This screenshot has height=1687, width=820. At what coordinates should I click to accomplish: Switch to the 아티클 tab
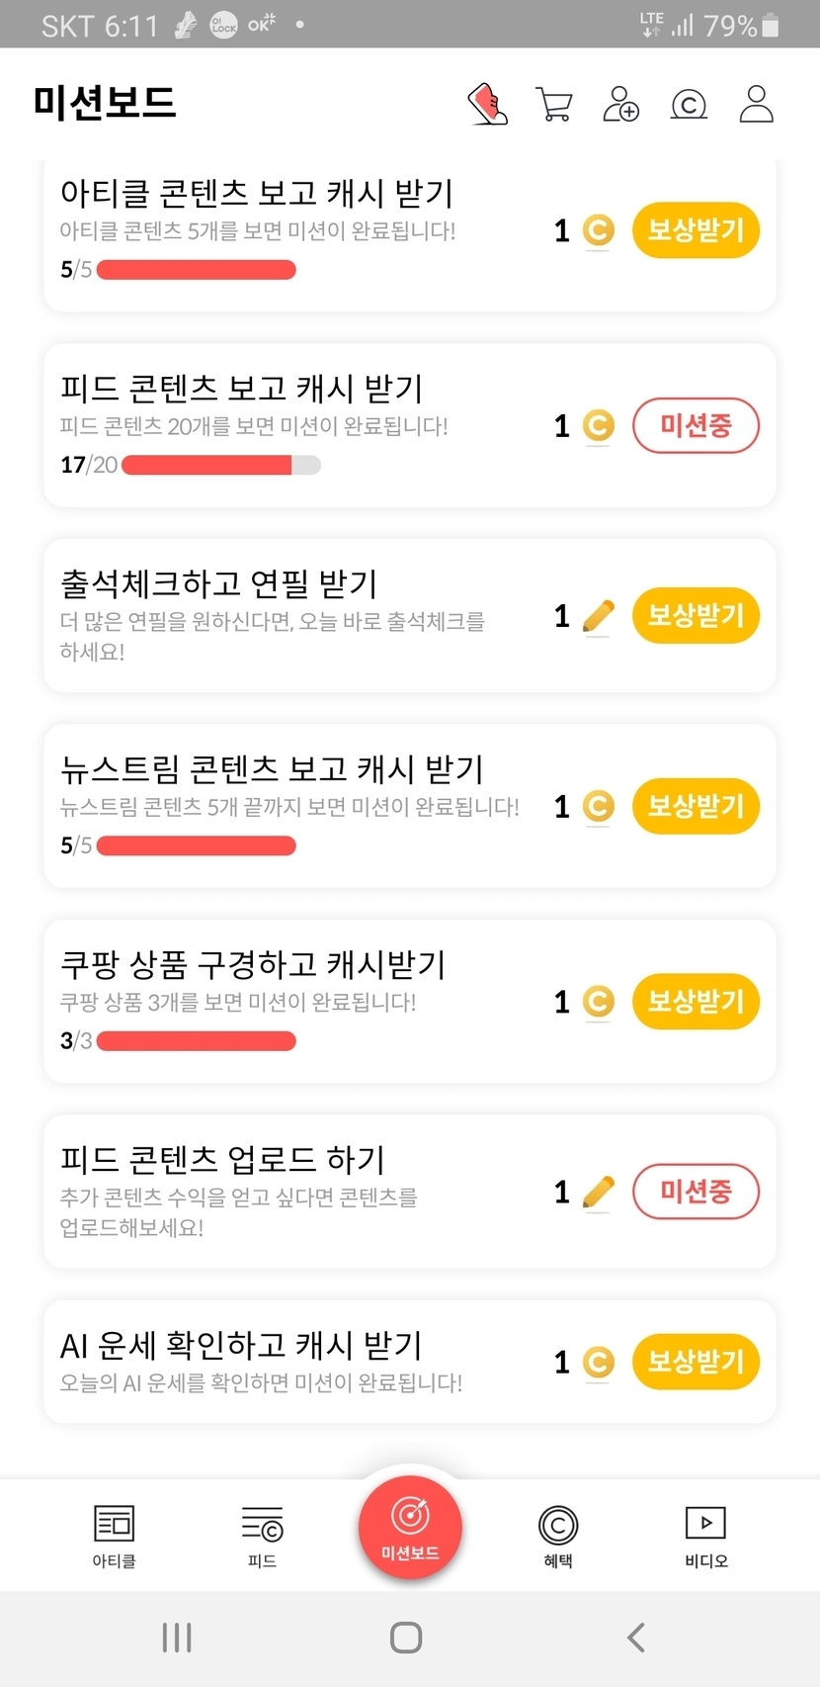pyautogui.click(x=114, y=1536)
